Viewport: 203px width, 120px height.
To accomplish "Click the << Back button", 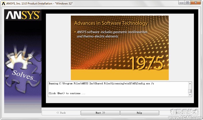I will pyautogui.click(x=61, y=113).
